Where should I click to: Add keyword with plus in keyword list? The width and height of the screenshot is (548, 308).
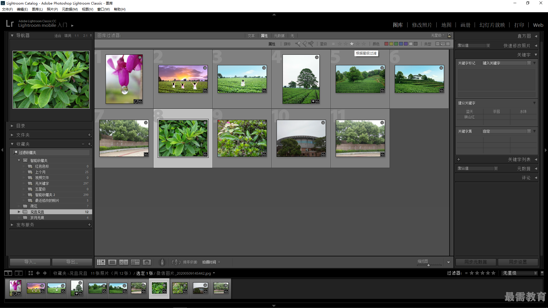pos(459,159)
